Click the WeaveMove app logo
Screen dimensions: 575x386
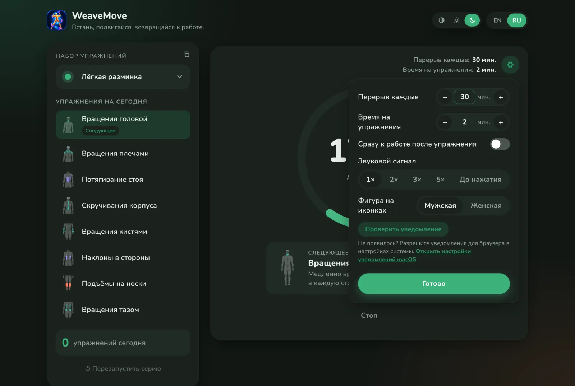pyautogui.click(x=57, y=20)
